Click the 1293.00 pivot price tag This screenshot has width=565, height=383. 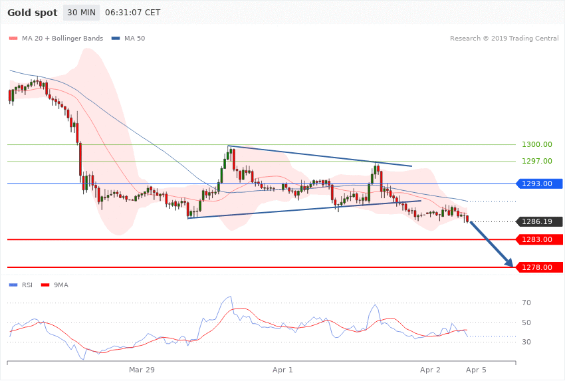pyautogui.click(x=540, y=184)
